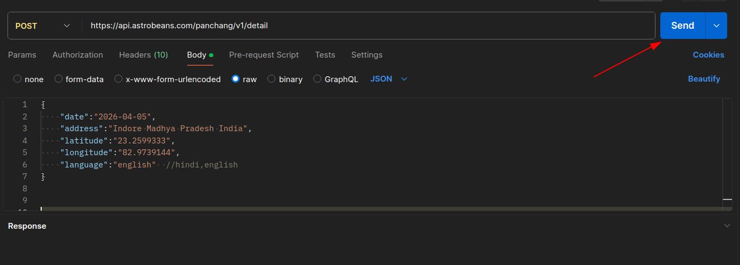Switch to the Params tab
Screen dimensions: 740x265
(x=22, y=55)
